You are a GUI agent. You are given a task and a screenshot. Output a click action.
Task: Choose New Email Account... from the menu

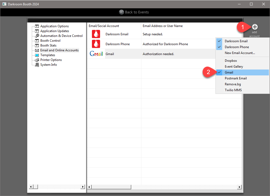242,53
